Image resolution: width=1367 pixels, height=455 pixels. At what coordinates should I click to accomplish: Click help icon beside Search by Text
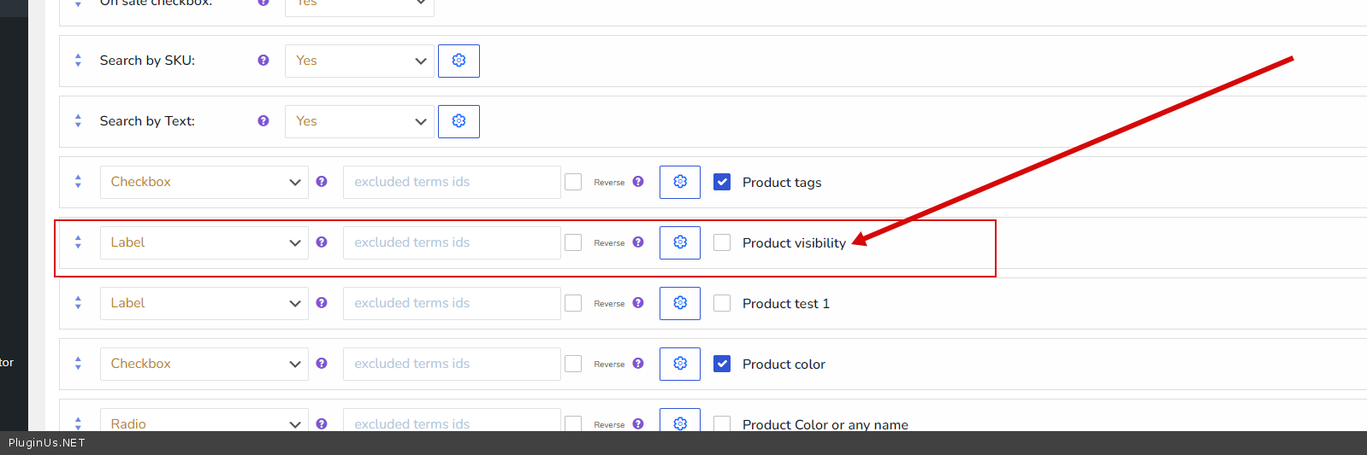point(263,121)
